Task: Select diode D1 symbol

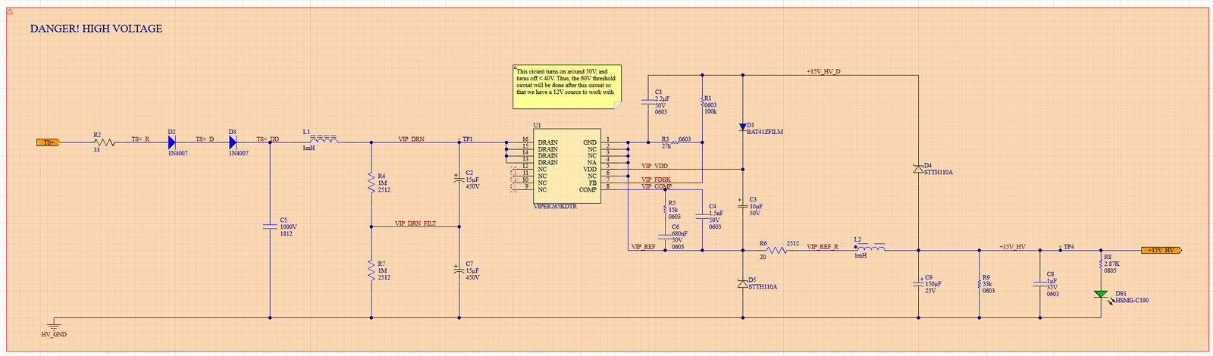Action: pyautogui.click(x=743, y=128)
